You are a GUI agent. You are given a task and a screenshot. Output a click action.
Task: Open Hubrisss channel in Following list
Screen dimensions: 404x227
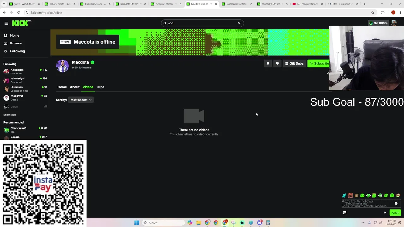click(25, 89)
